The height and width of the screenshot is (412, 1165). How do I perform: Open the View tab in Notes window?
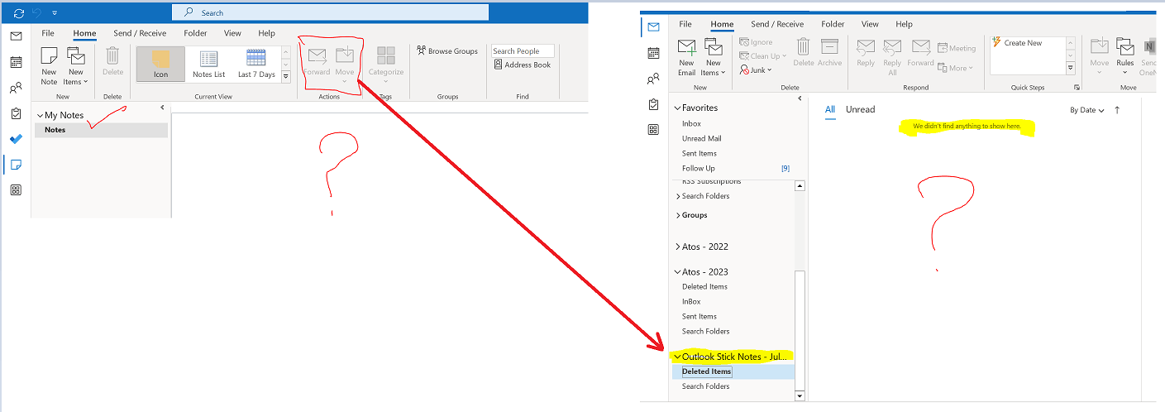pyautogui.click(x=232, y=33)
